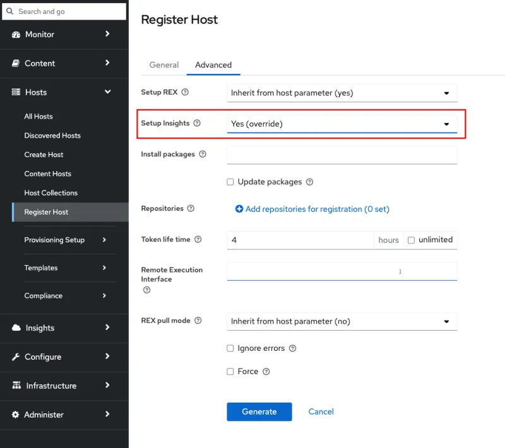Enable the Ignore errors checkbox

(230, 348)
